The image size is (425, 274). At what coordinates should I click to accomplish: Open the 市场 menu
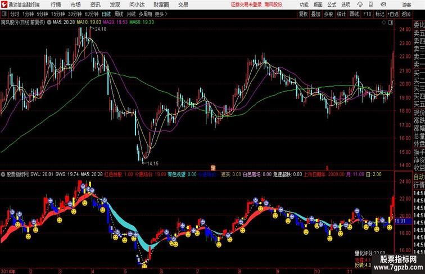click(x=76, y=5)
